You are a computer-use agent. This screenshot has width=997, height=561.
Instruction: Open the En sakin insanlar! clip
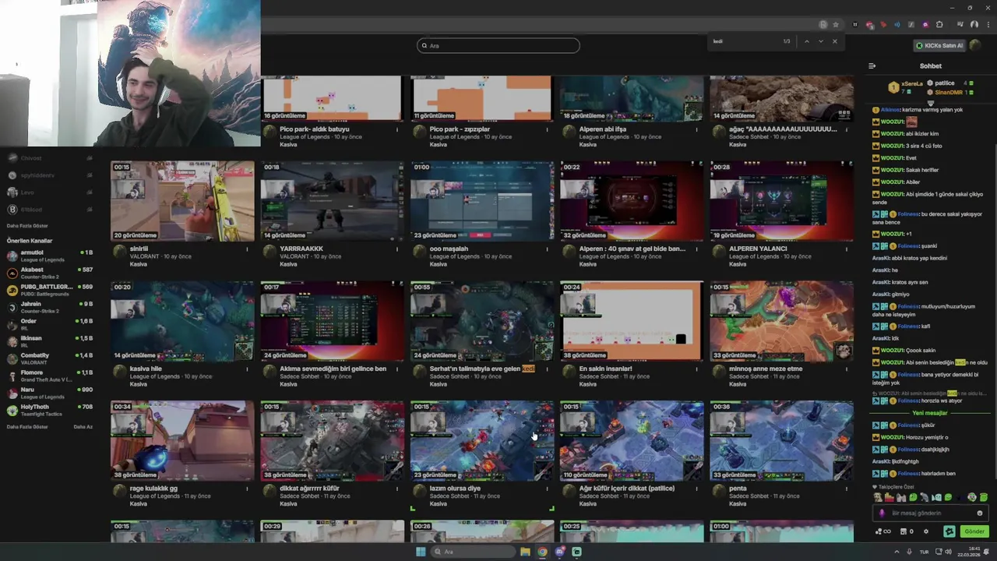631,321
